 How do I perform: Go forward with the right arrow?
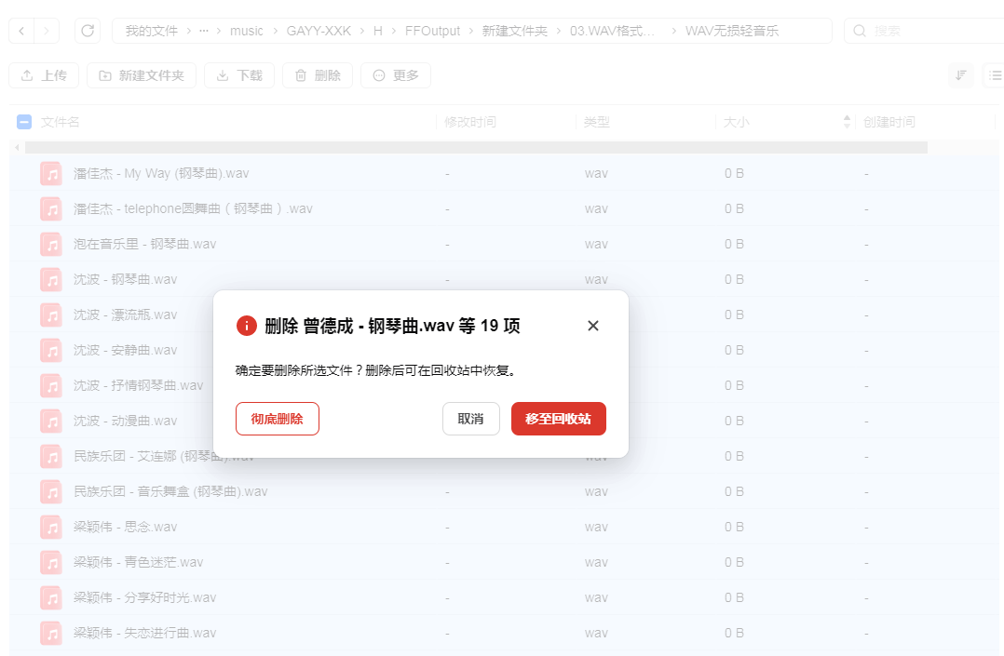point(47,31)
